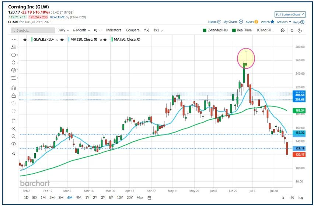Select the 3M range tab

pyautogui.click(x=61, y=198)
